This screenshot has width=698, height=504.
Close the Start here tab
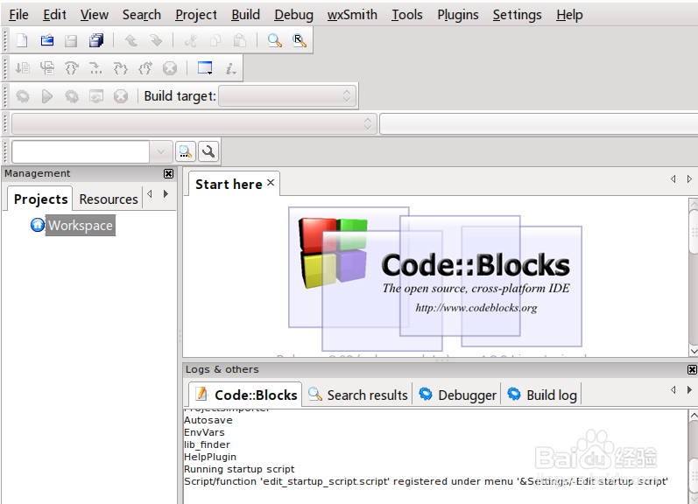pos(271,183)
